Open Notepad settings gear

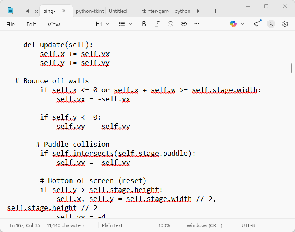(x=285, y=24)
